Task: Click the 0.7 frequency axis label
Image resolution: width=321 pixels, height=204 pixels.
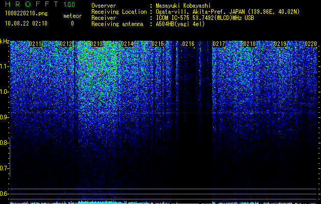Action: [4, 168]
